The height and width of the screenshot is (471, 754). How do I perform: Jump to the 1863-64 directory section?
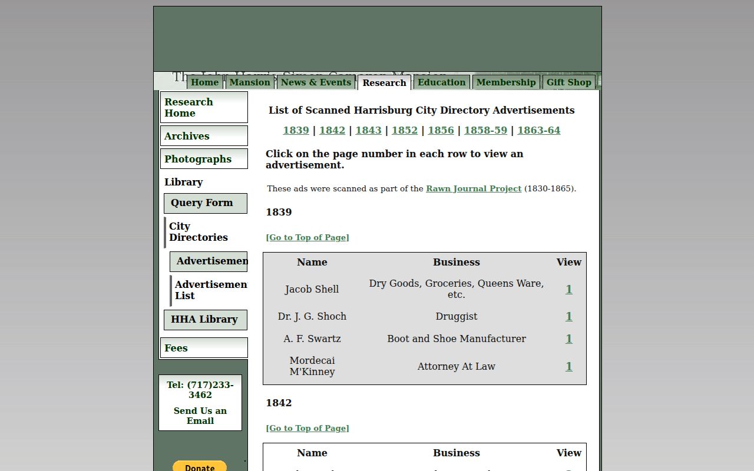[x=538, y=131]
